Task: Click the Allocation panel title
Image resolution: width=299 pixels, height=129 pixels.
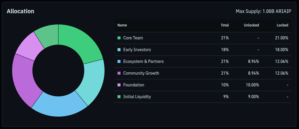Action: [x=21, y=11]
